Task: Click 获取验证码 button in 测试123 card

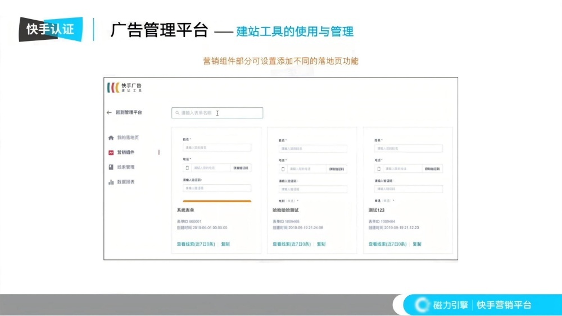Action: 432,168
